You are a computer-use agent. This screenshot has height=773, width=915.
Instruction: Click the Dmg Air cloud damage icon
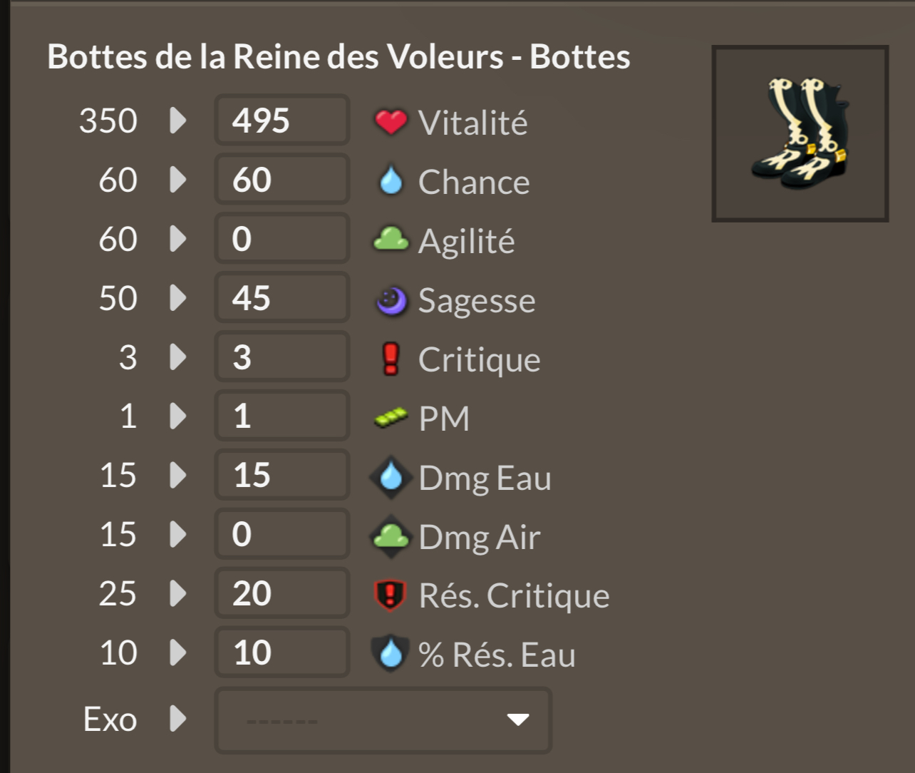click(391, 536)
